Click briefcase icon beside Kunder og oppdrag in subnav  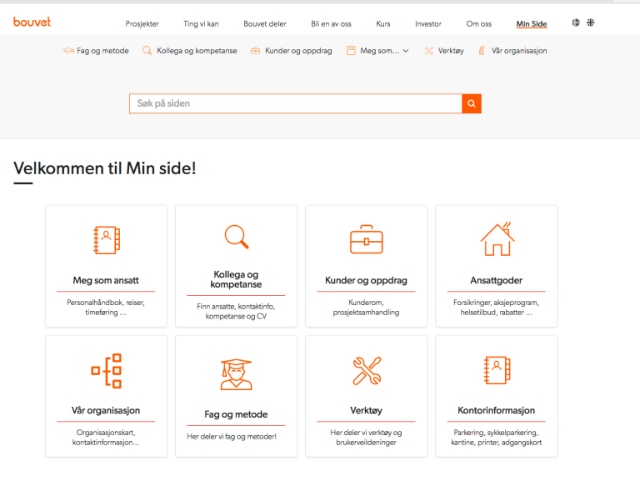pyautogui.click(x=255, y=51)
